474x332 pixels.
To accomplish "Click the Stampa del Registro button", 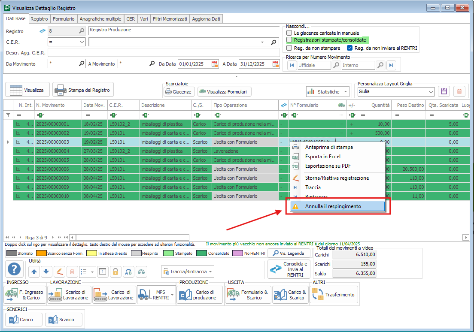I will (x=83, y=90).
